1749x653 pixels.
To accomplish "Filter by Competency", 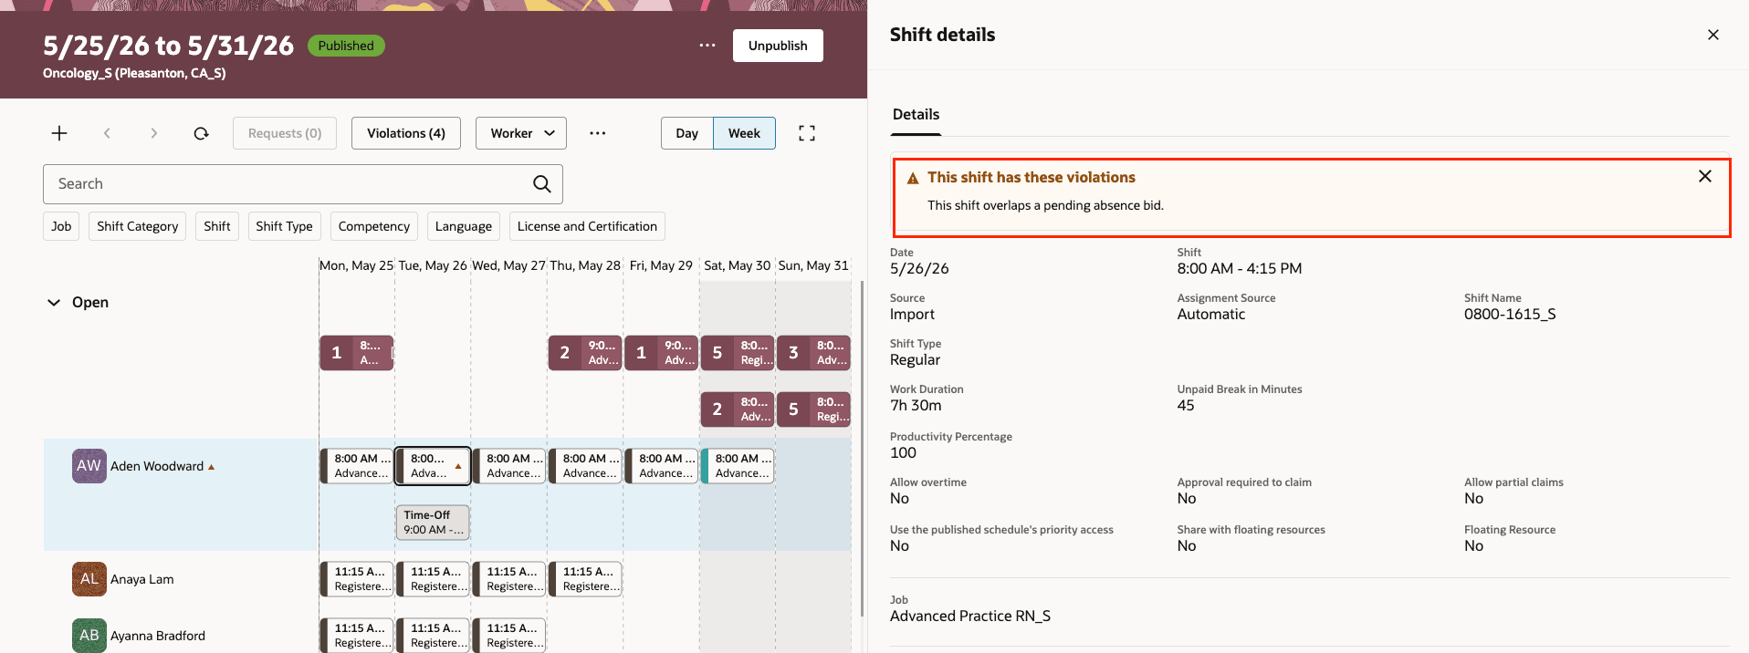I will tap(374, 226).
